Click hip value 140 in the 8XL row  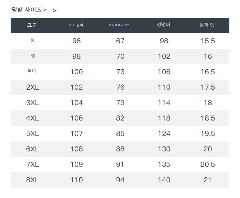(x=164, y=180)
